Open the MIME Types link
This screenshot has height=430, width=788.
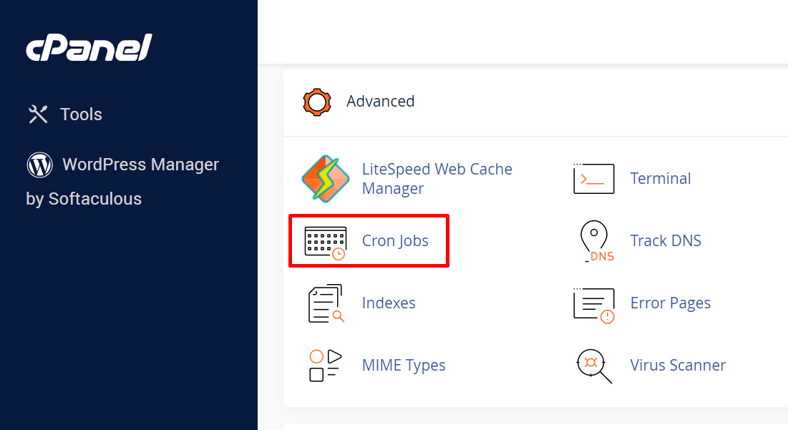coord(404,365)
